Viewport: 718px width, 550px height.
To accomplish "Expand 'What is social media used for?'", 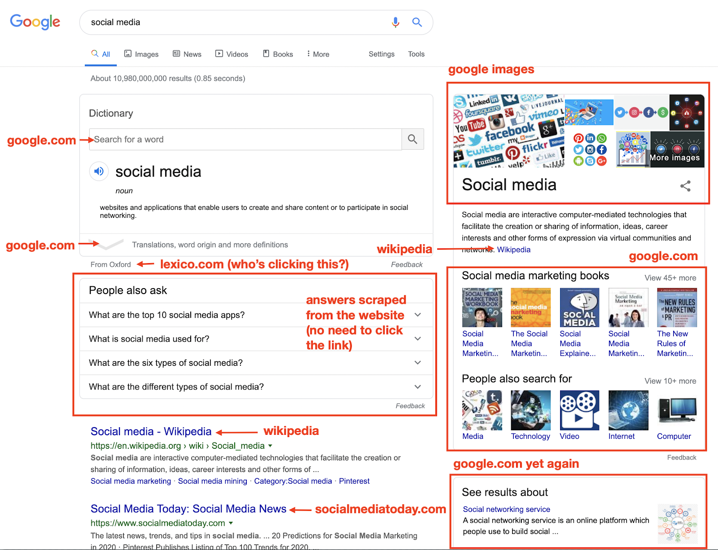I will tap(256, 339).
